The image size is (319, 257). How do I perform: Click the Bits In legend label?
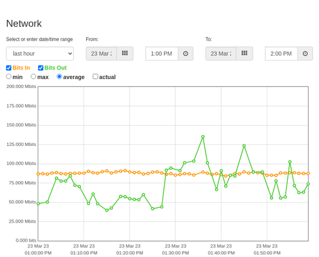tap(21, 68)
